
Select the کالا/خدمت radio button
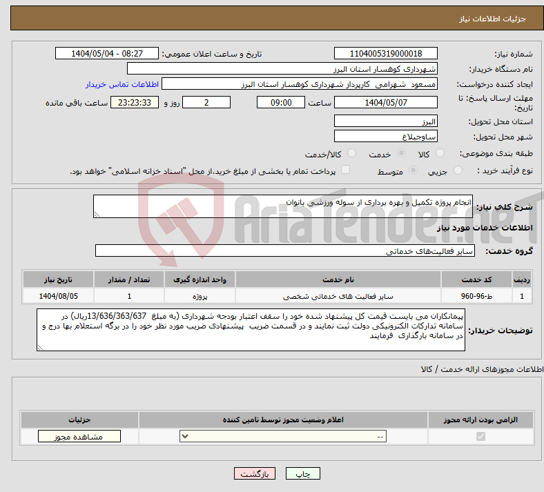tap(352, 153)
